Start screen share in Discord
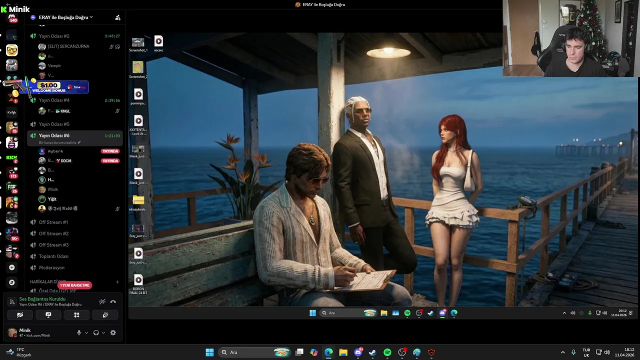Screen dimensions: 640x360 (48, 315)
